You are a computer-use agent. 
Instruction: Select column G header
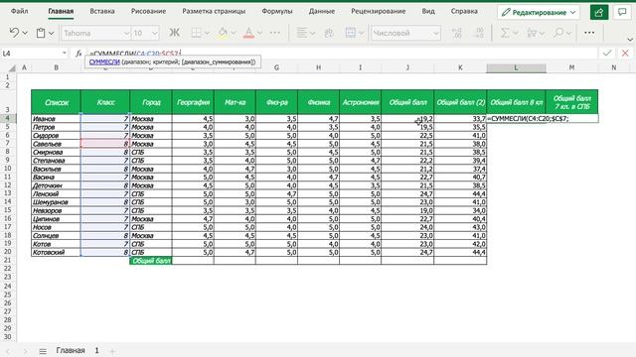click(x=276, y=68)
